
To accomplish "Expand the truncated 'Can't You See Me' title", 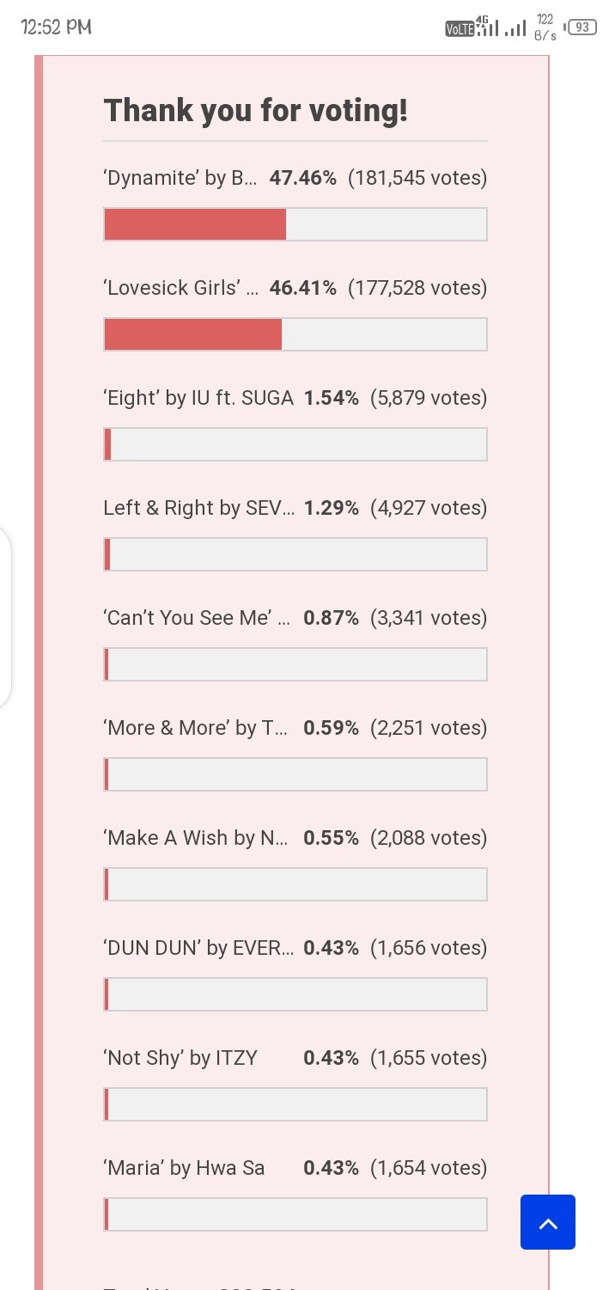I will (196, 618).
